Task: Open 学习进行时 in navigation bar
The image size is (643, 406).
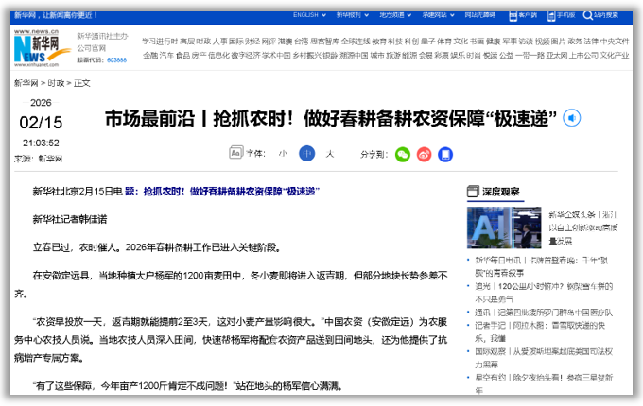Action: [160, 42]
